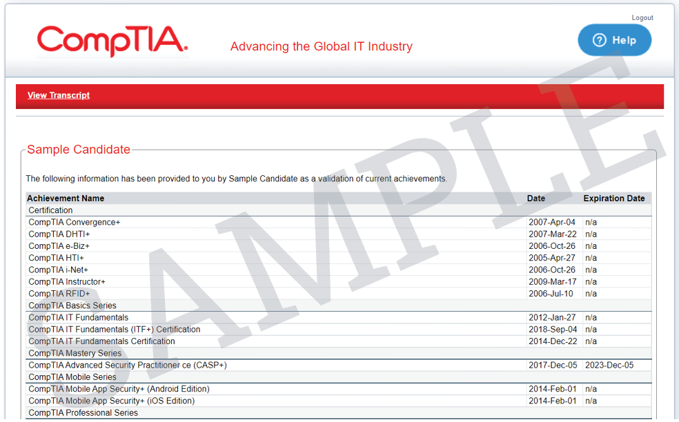Select the CompTIA i-Net+ achievement
Viewport: 679px width, 422px height.
tap(58, 270)
